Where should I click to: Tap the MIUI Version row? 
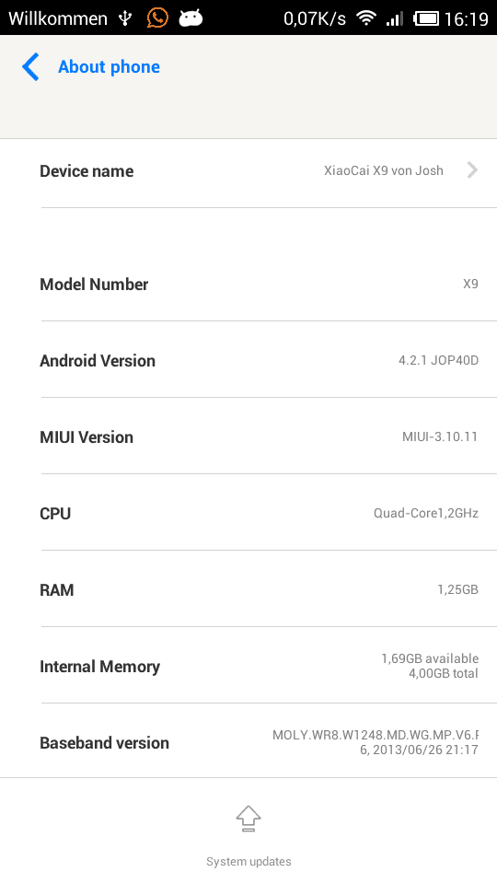click(248, 436)
